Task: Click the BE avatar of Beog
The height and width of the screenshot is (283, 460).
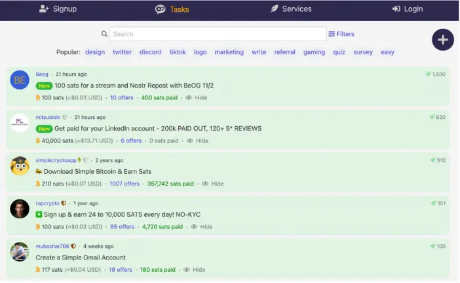Action: point(20,80)
